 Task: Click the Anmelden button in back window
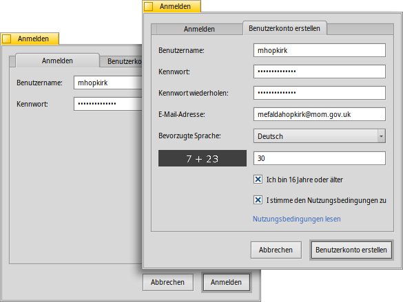tap(226, 282)
